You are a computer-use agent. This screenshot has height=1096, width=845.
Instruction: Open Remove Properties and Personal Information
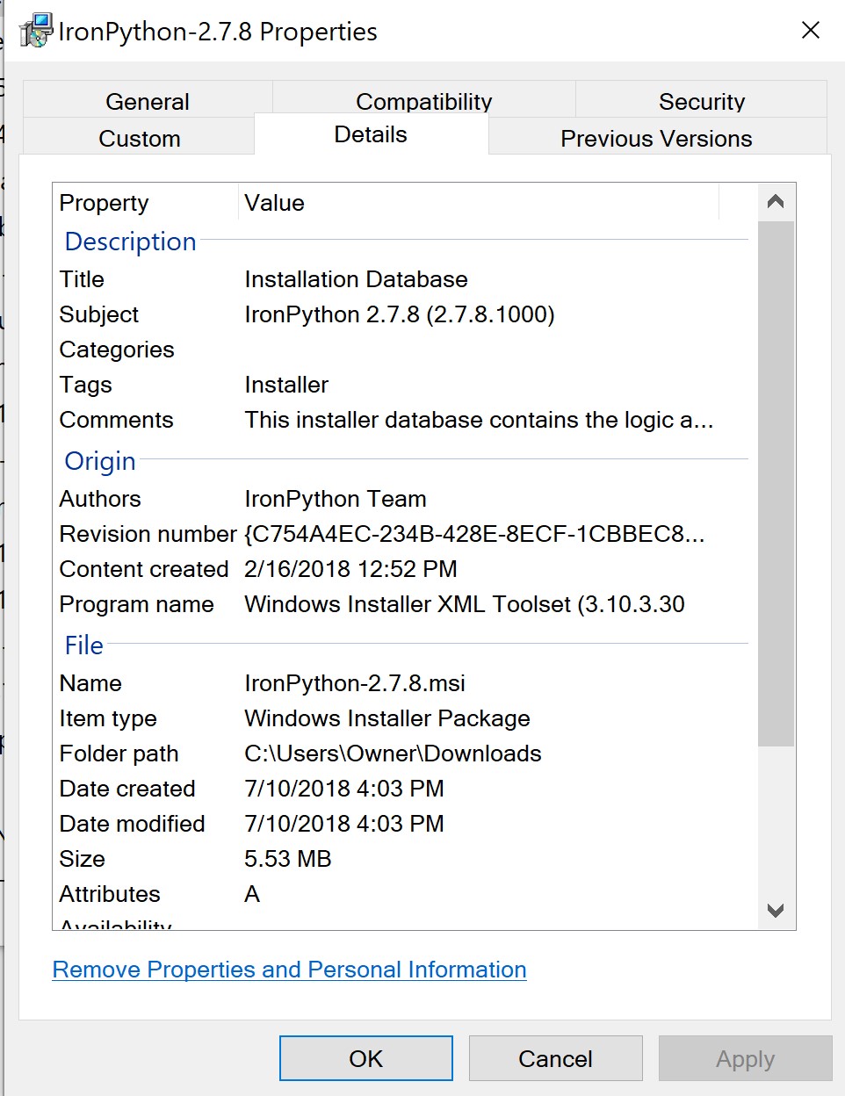coord(289,970)
